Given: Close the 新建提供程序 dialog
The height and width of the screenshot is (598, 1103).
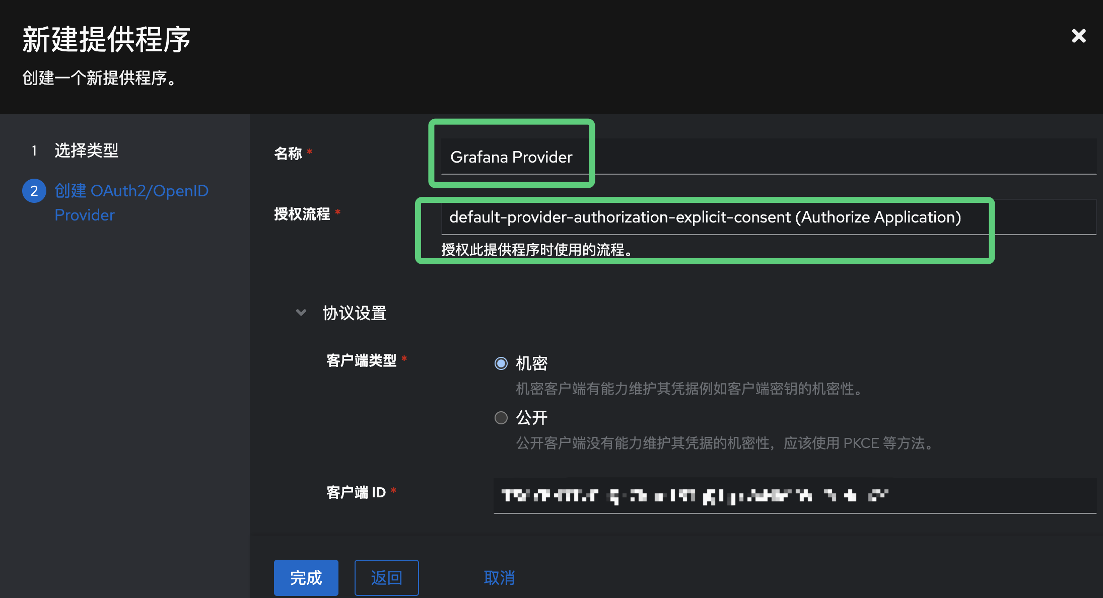Looking at the screenshot, I should tap(1079, 36).
